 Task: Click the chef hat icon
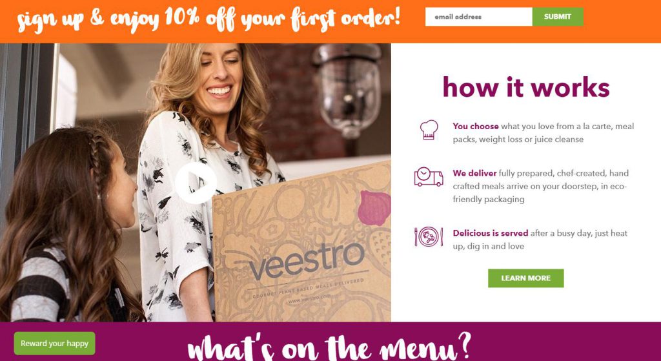click(x=429, y=130)
